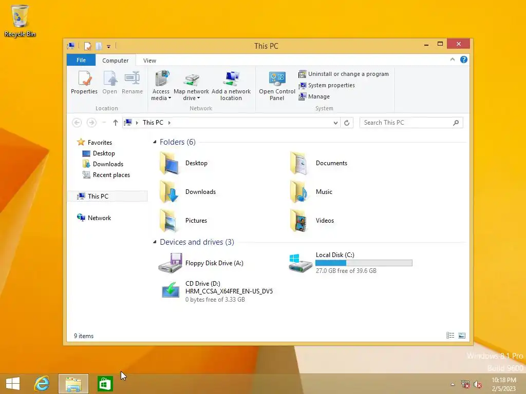
Task: Collapse the Folders (6) group
Action: [155, 142]
